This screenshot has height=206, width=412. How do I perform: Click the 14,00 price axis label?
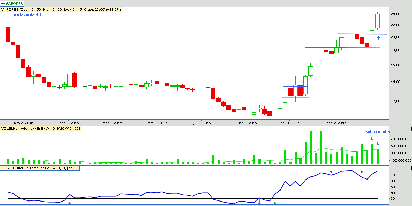pos(395,82)
